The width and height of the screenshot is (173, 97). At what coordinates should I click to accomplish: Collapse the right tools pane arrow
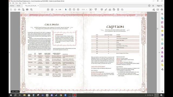[x=159, y=53]
